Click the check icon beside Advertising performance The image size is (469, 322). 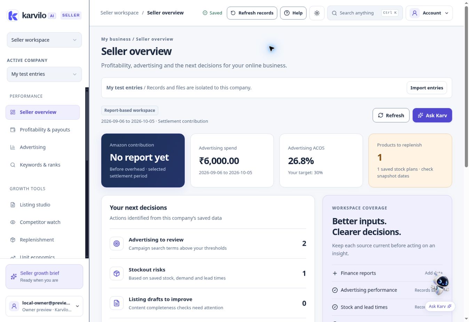pyautogui.click(x=335, y=290)
